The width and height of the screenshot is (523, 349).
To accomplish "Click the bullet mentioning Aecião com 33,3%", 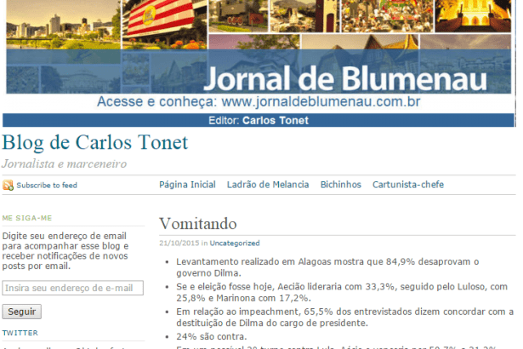I will [x=342, y=292].
